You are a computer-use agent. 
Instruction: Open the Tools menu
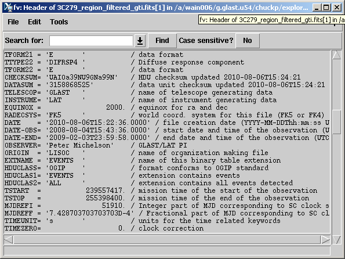(59, 22)
